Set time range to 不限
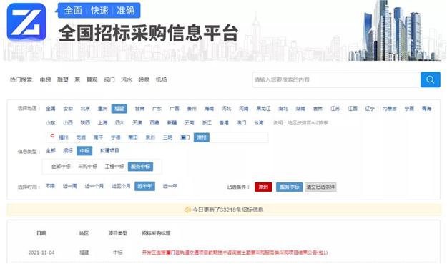 pos(50,186)
